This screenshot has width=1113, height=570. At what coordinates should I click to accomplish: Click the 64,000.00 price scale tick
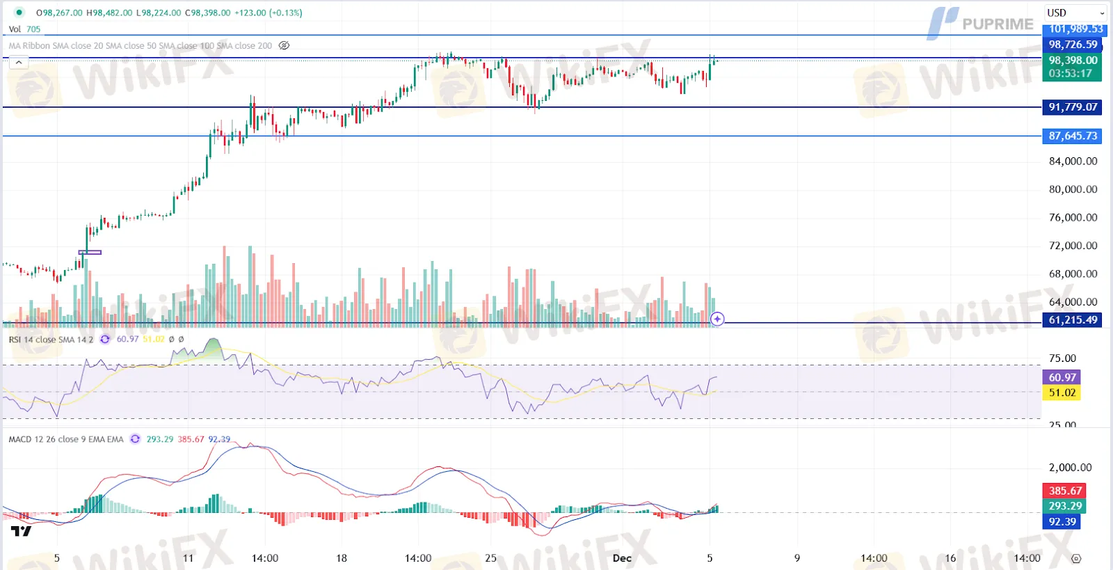click(x=1073, y=302)
